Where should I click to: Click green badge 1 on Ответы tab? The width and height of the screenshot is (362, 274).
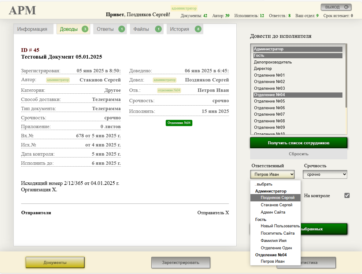(122, 29)
